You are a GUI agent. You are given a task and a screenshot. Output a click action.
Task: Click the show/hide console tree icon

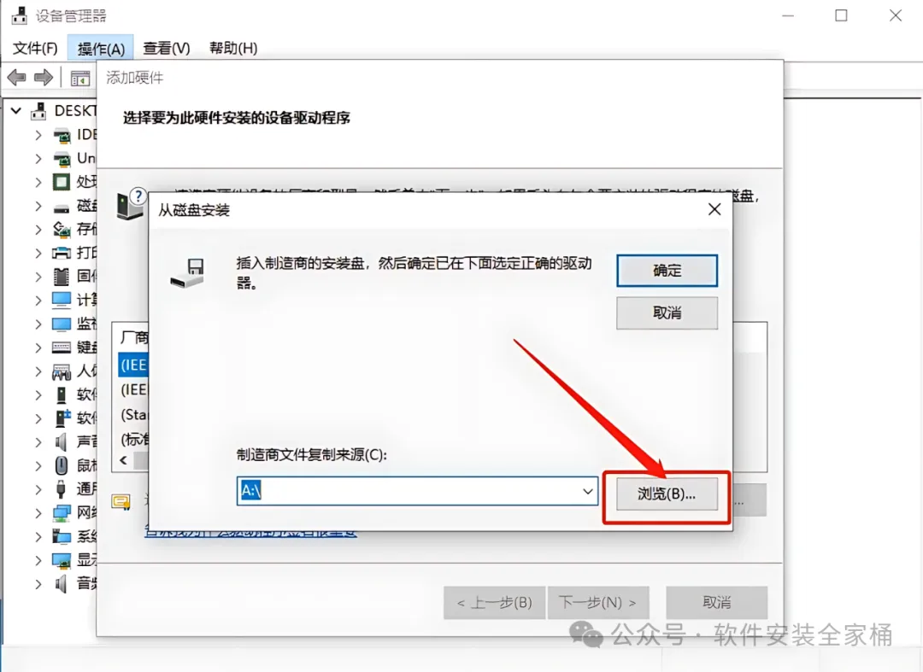click(80, 78)
